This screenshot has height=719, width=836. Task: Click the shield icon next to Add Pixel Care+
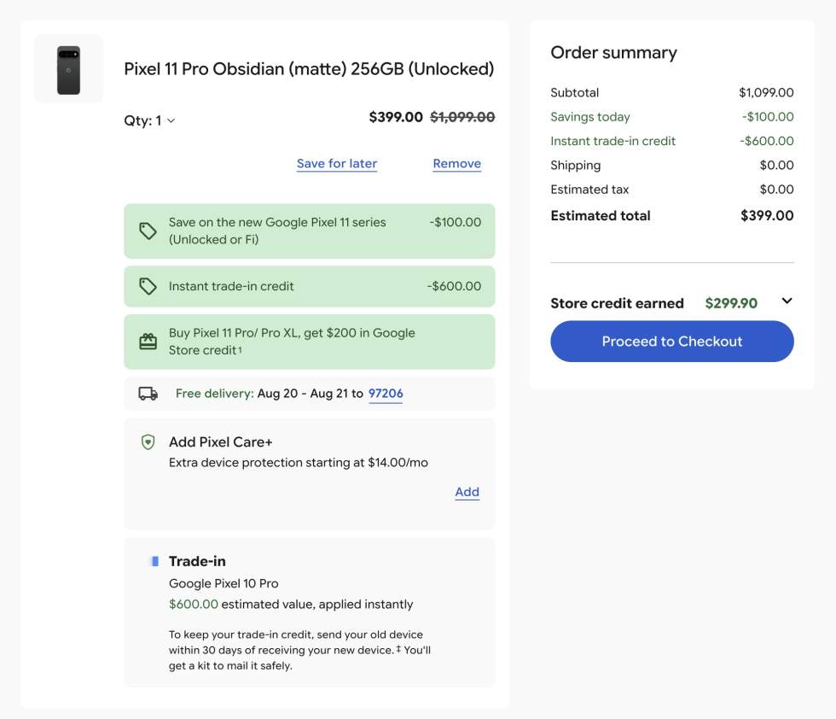point(148,442)
